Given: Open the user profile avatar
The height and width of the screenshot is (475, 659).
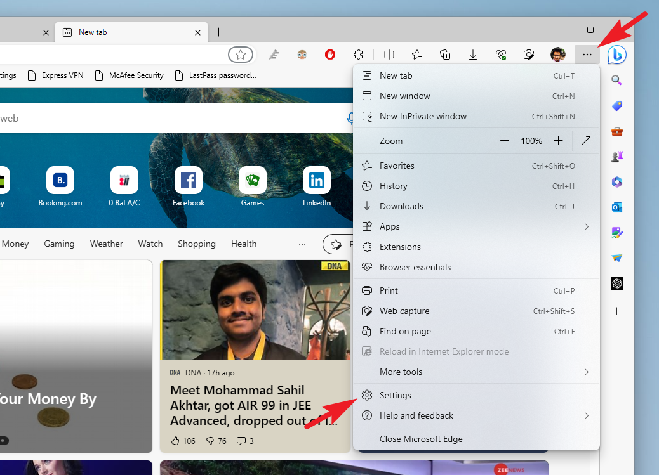Looking at the screenshot, I should (x=557, y=55).
